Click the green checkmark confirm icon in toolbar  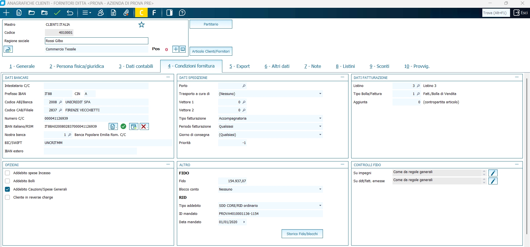(57, 13)
